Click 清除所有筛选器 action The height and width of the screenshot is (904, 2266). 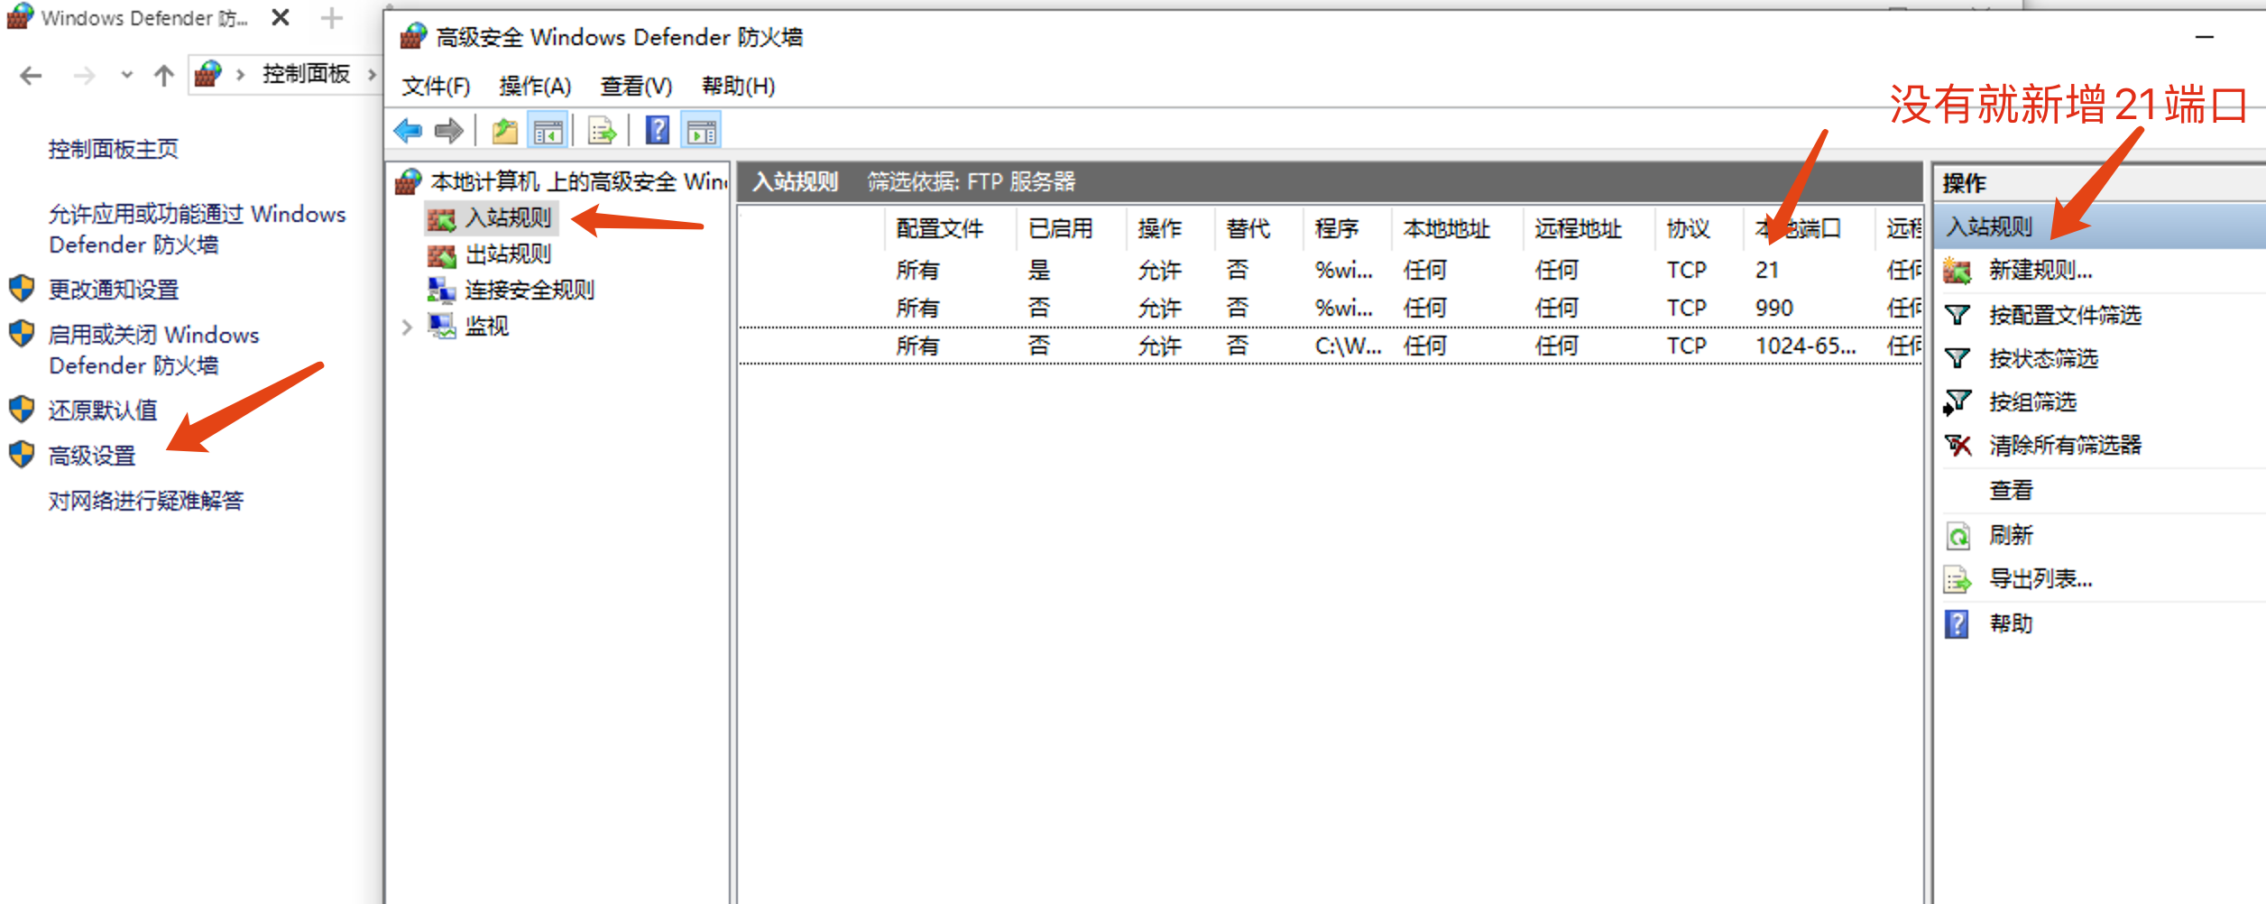2065,445
